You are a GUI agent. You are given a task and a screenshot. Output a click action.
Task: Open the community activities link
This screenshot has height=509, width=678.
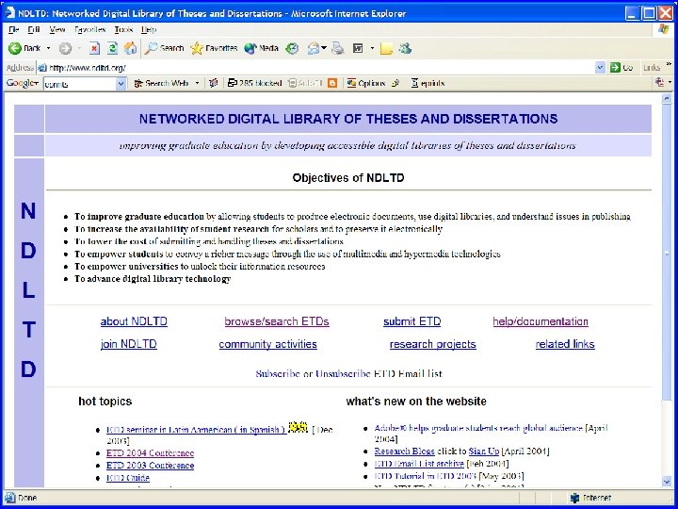pos(267,344)
